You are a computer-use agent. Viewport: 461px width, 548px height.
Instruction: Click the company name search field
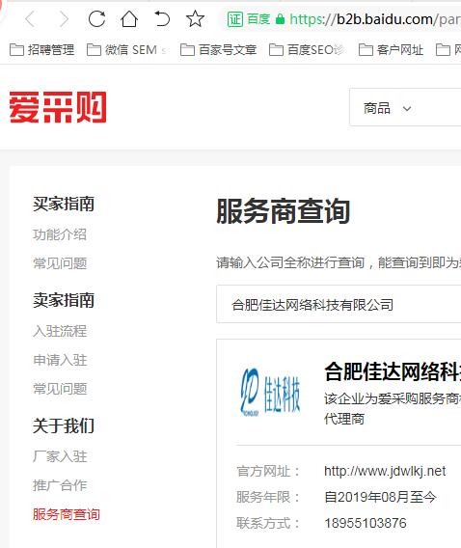pyautogui.click(x=339, y=305)
